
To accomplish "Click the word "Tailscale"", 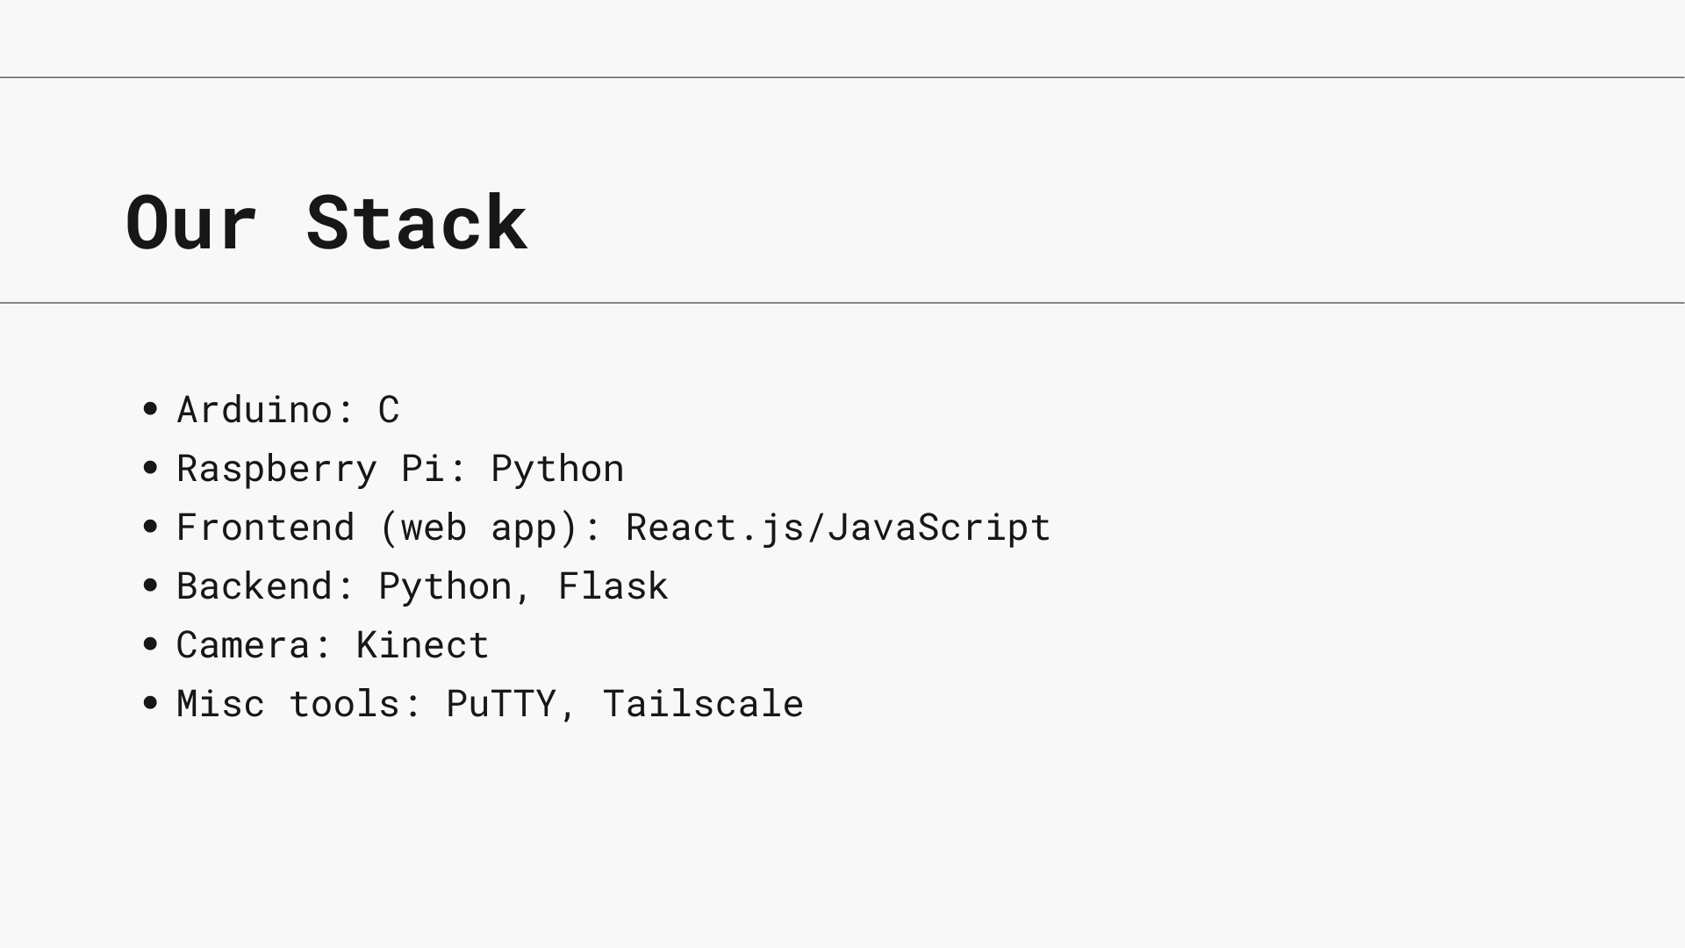I will click(x=703, y=704).
